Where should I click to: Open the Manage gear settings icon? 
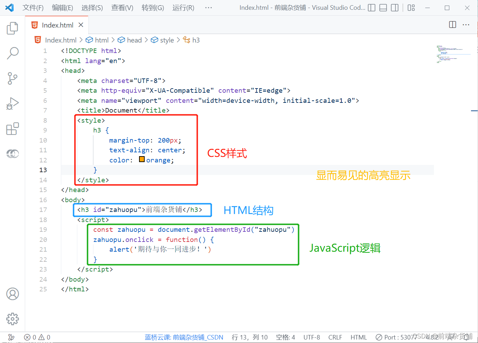[13, 319]
